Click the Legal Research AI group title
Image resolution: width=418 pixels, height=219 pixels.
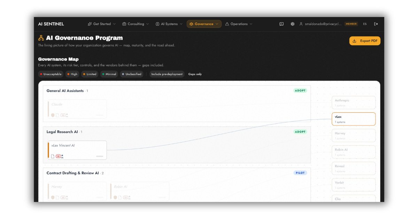pyautogui.click(x=62, y=132)
